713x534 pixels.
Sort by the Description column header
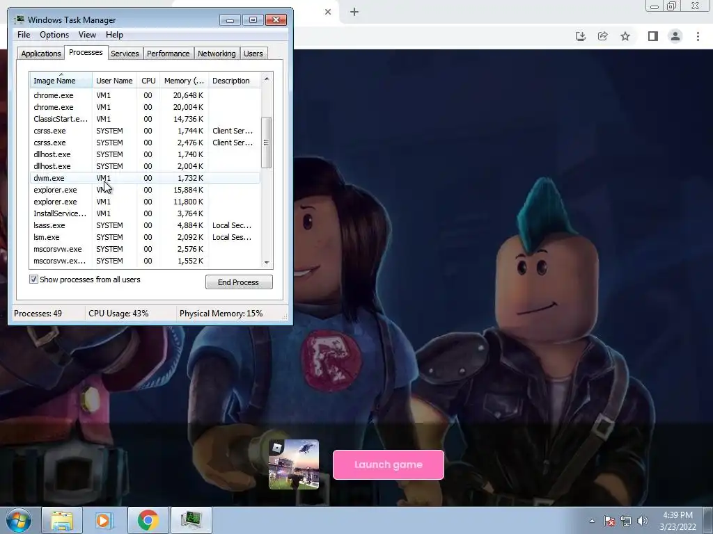point(234,81)
